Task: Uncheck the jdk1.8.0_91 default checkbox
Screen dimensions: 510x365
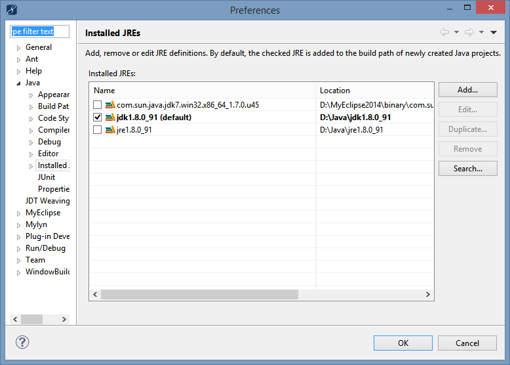Action: coord(97,118)
